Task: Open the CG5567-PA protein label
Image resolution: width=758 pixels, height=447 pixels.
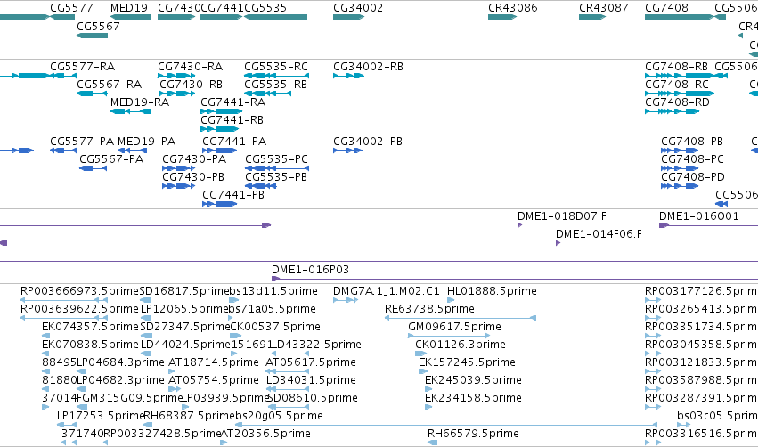Action: 111,159
